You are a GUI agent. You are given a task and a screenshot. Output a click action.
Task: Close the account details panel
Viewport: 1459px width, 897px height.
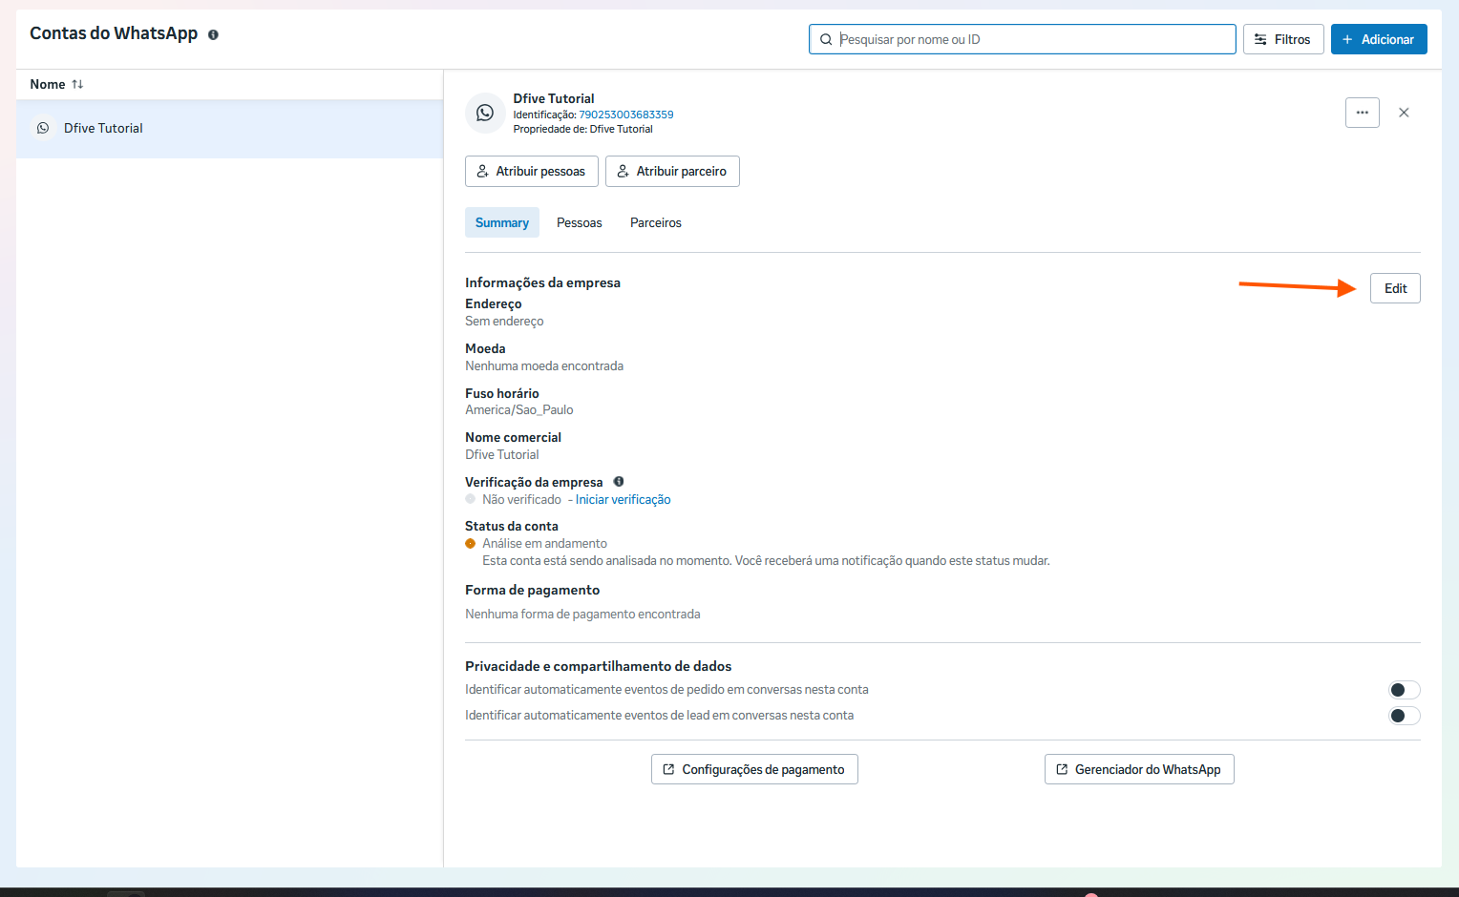(x=1404, y=113)
